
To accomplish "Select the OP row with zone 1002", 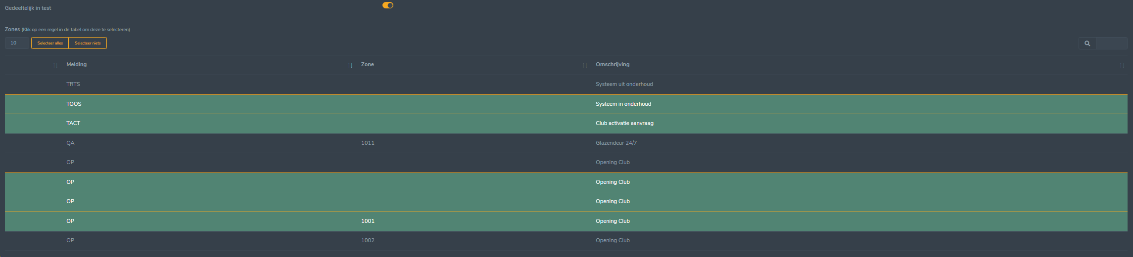I will (566, 241).
